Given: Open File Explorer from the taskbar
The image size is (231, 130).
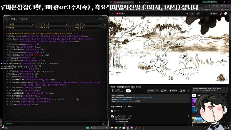Looking at the screenshot, I should coord(116,128).
